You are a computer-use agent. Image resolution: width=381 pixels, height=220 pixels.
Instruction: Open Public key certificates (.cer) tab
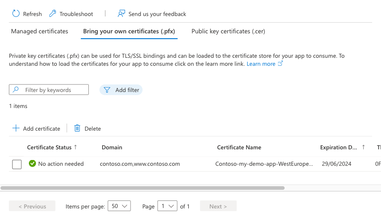click(228, 31)
